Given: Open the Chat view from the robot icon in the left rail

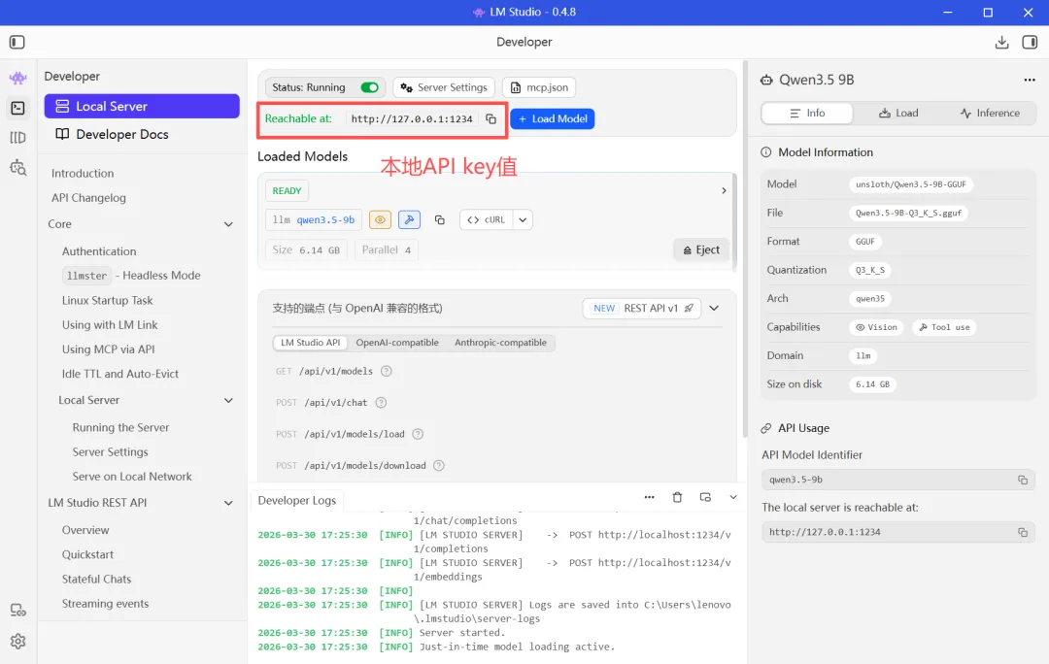Looking at the screenshot, I should point(18,79).
